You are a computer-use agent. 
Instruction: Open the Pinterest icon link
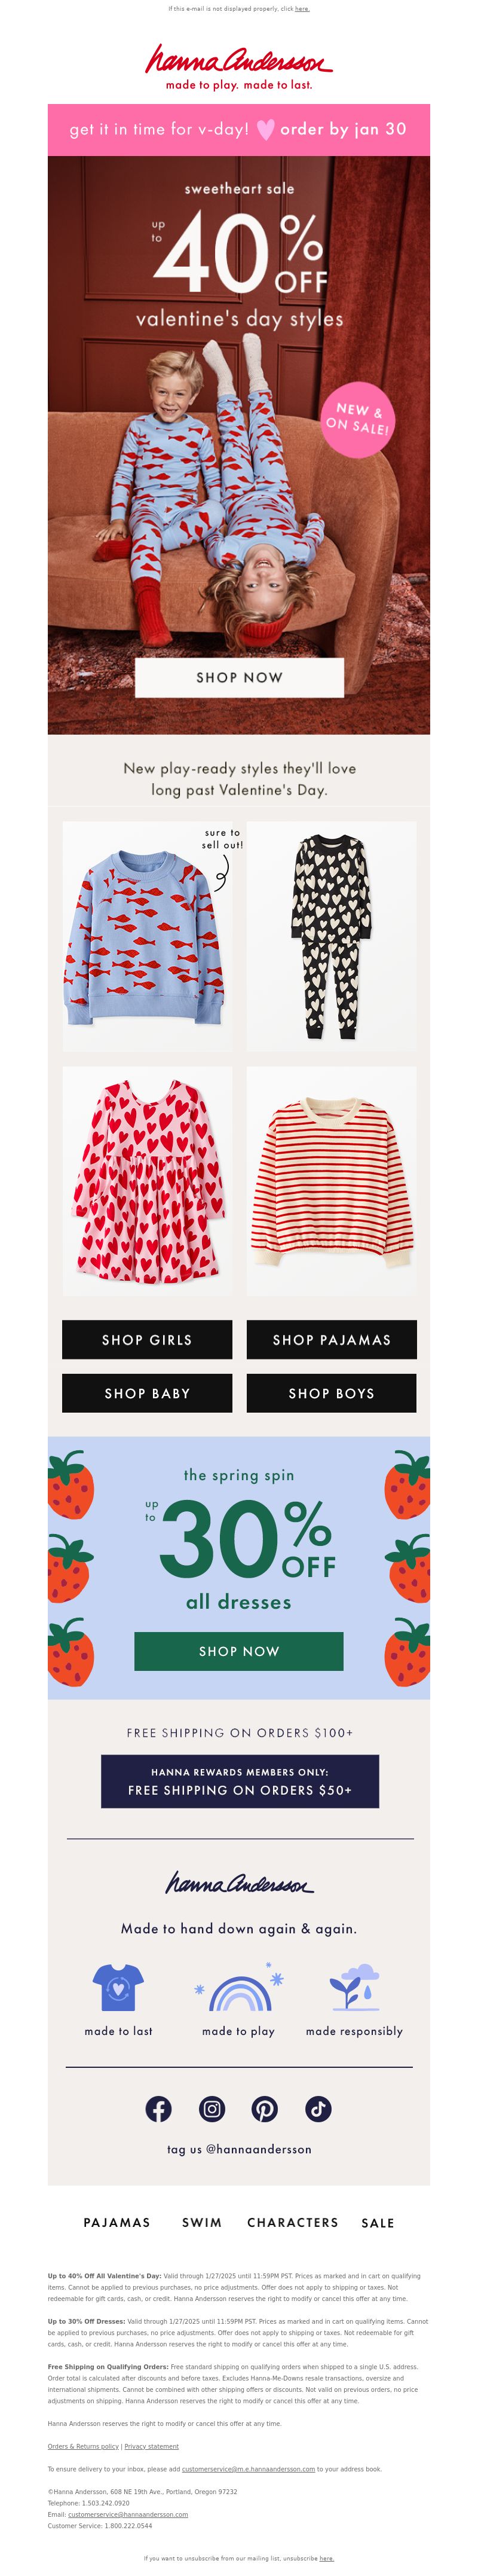click(265, 2109)
